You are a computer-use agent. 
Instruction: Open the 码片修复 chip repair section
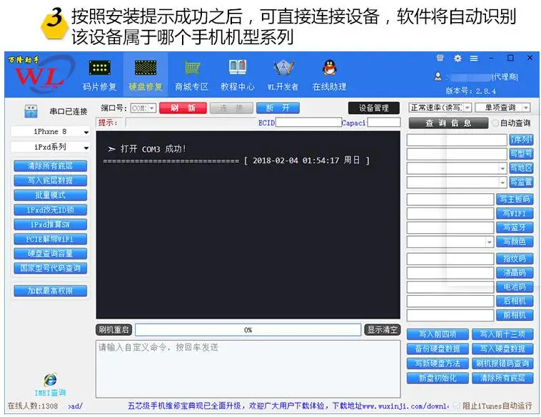point(100,75)
